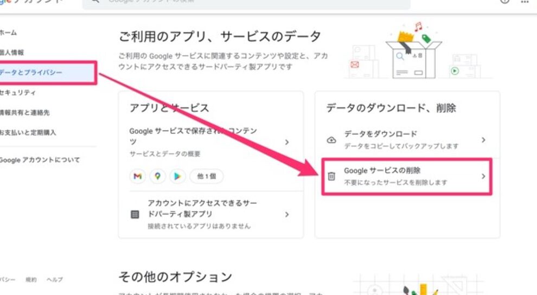
Task: Expand サードパーティ製アプリ row chevron
Action: click(287, 214)
